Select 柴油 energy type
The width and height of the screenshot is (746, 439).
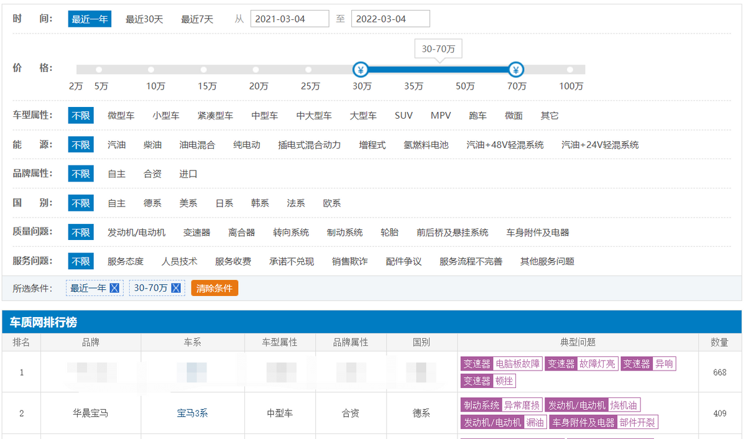(x=152, y=145)
